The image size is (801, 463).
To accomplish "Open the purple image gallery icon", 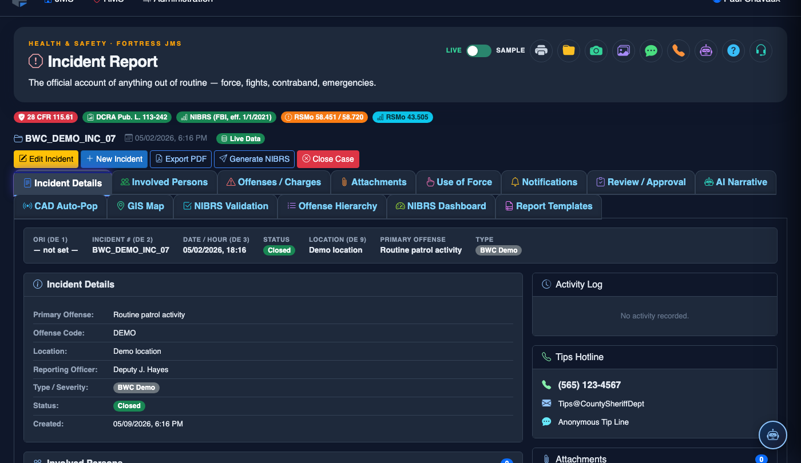I will click(624, 50).
